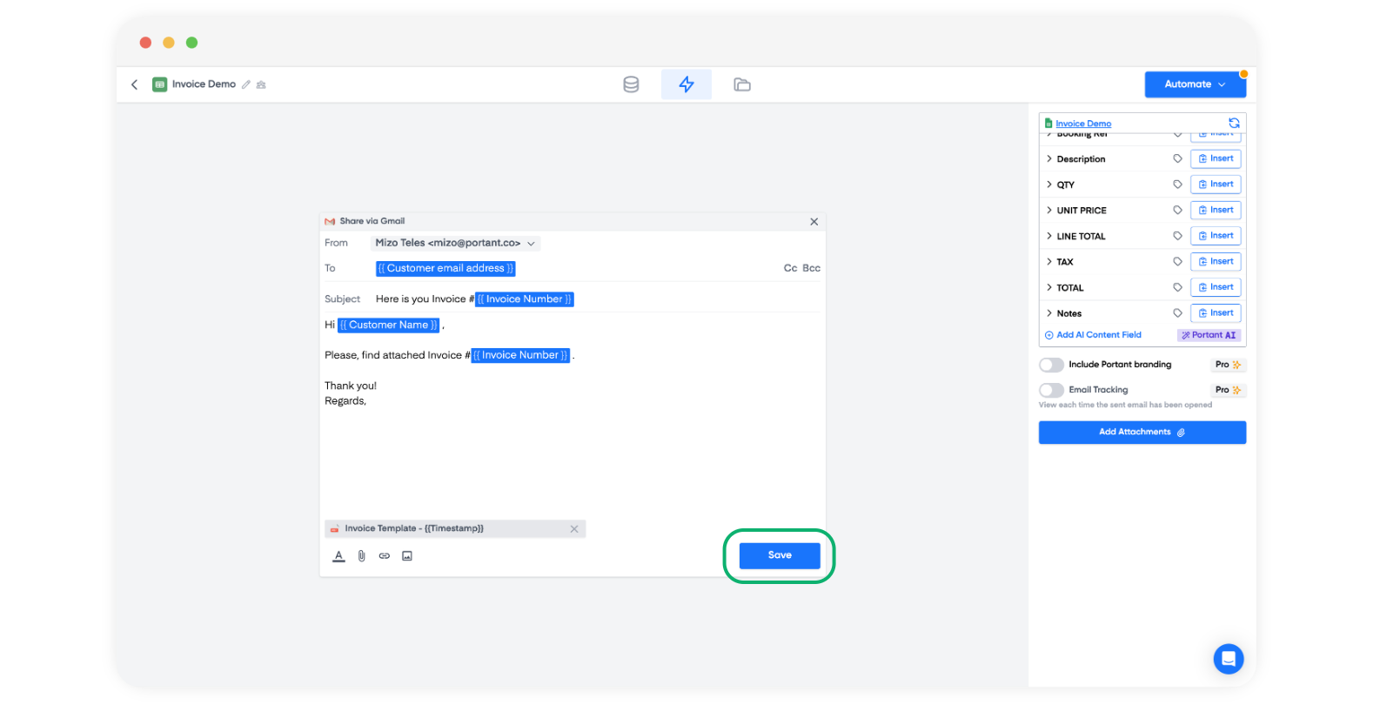Refresh the Invoice Demo source fields

(1234, 124)
